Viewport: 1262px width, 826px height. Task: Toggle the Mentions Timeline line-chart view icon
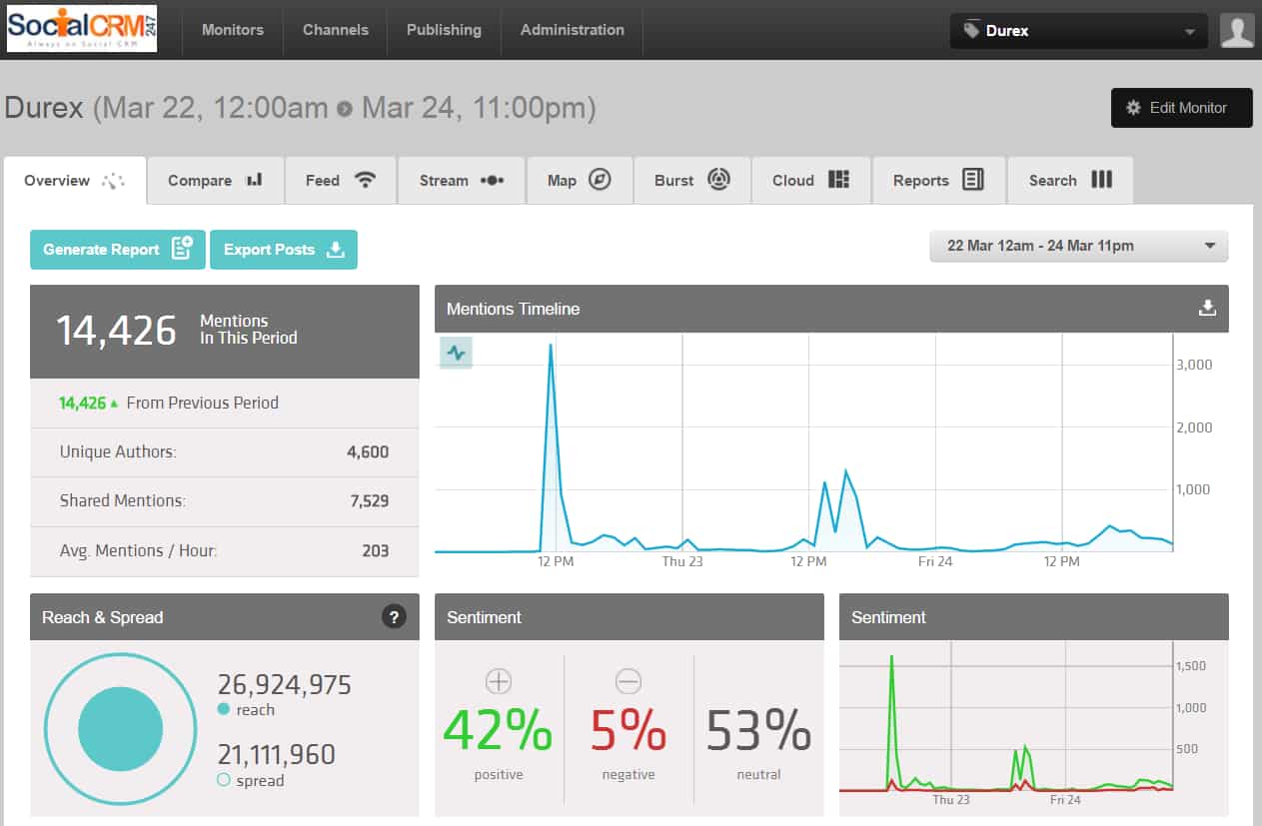coord(457,353)
